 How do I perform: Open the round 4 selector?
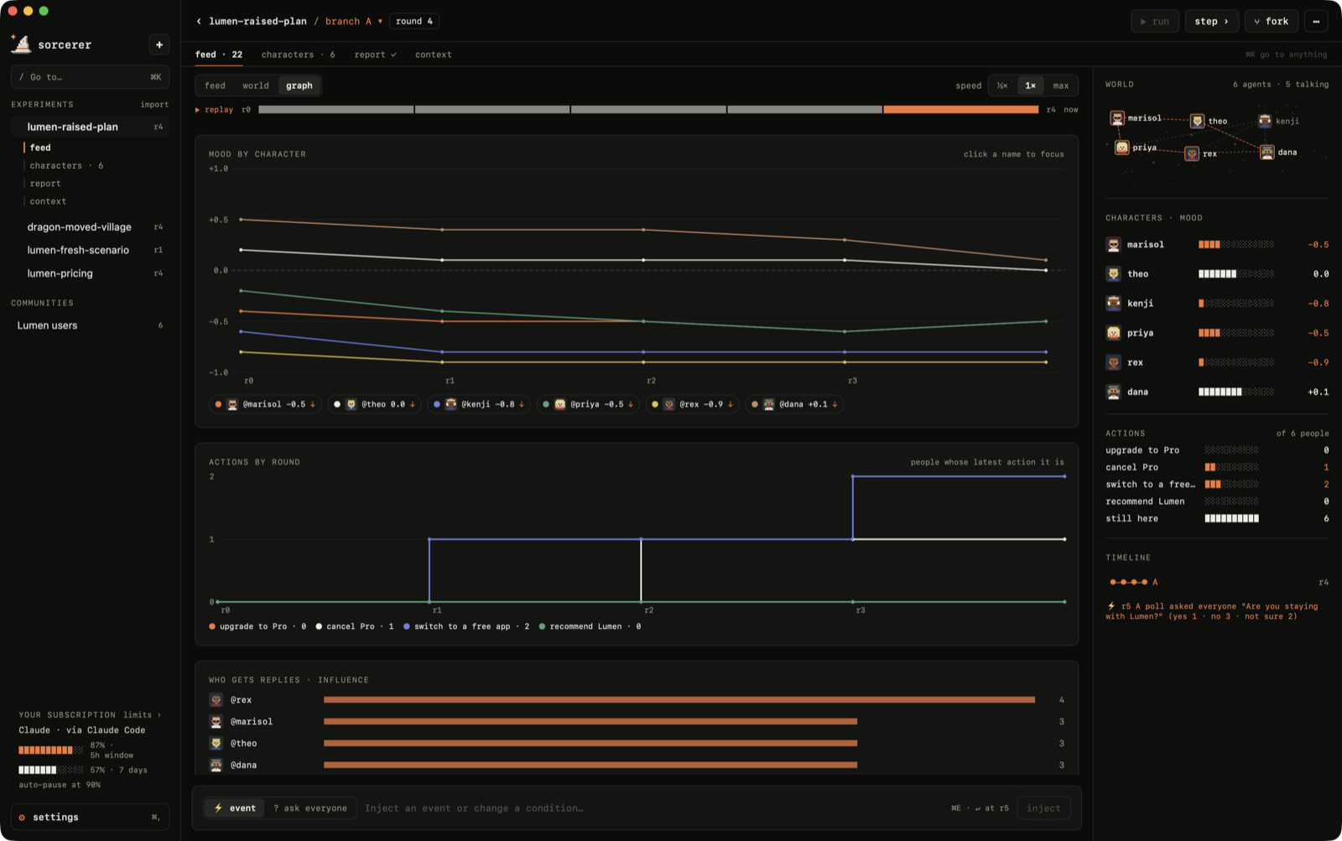[x=414, y=21]
